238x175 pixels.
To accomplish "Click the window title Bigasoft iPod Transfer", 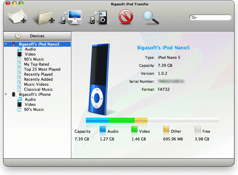I will [130, 4].
